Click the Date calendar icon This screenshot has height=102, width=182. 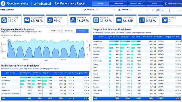[x=154, y=10]
